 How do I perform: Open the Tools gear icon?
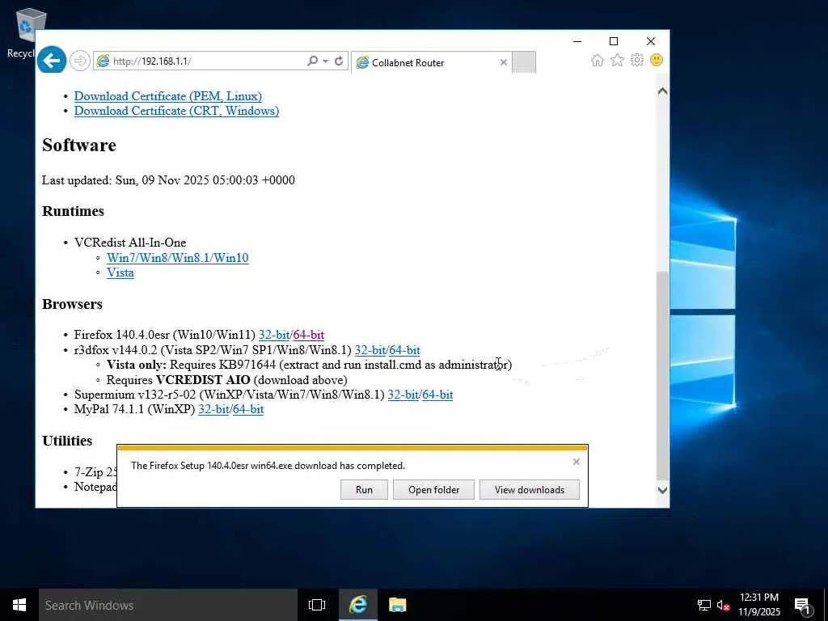point(637,60)
